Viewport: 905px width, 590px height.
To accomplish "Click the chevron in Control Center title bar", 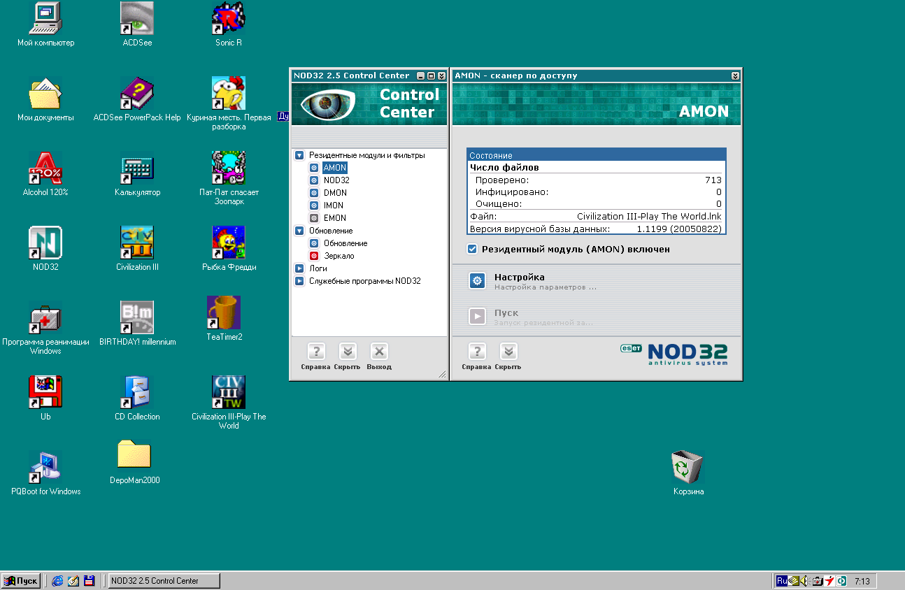I will pyautogui.click(x=441, y=75).
